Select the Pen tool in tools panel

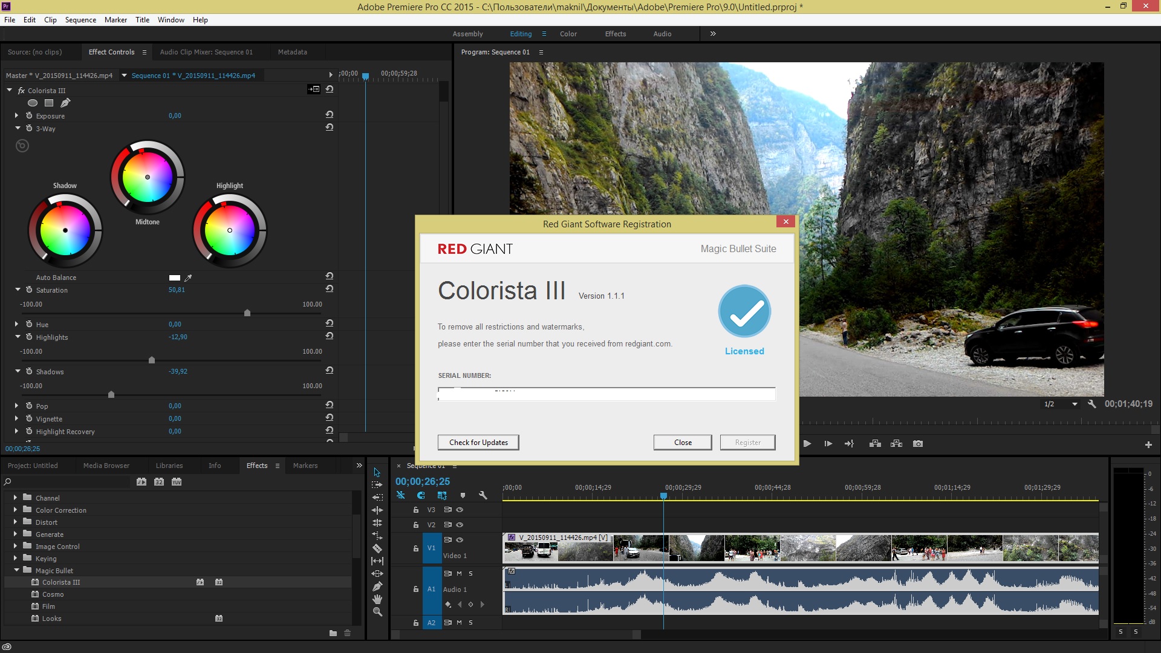[x=377, y=586]
